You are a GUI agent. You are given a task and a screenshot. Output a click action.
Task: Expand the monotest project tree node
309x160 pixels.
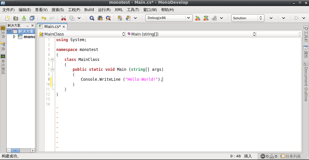click(14, 37)
